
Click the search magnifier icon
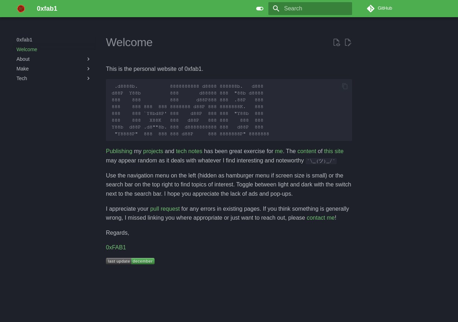click(x=276, y=9)
